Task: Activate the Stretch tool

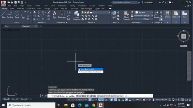Action: pos(35,19)
